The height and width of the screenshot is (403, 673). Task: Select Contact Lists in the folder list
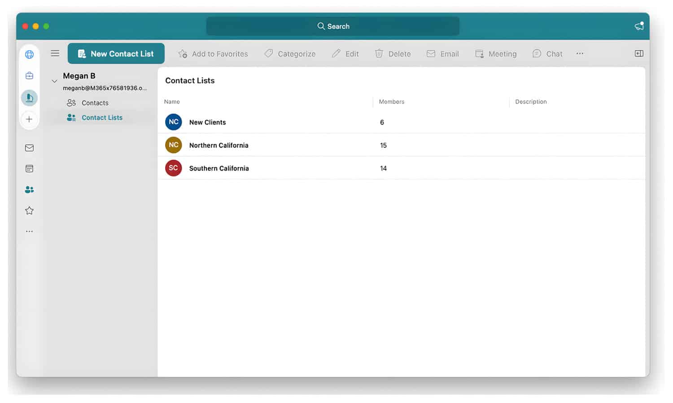click(102, 117)
